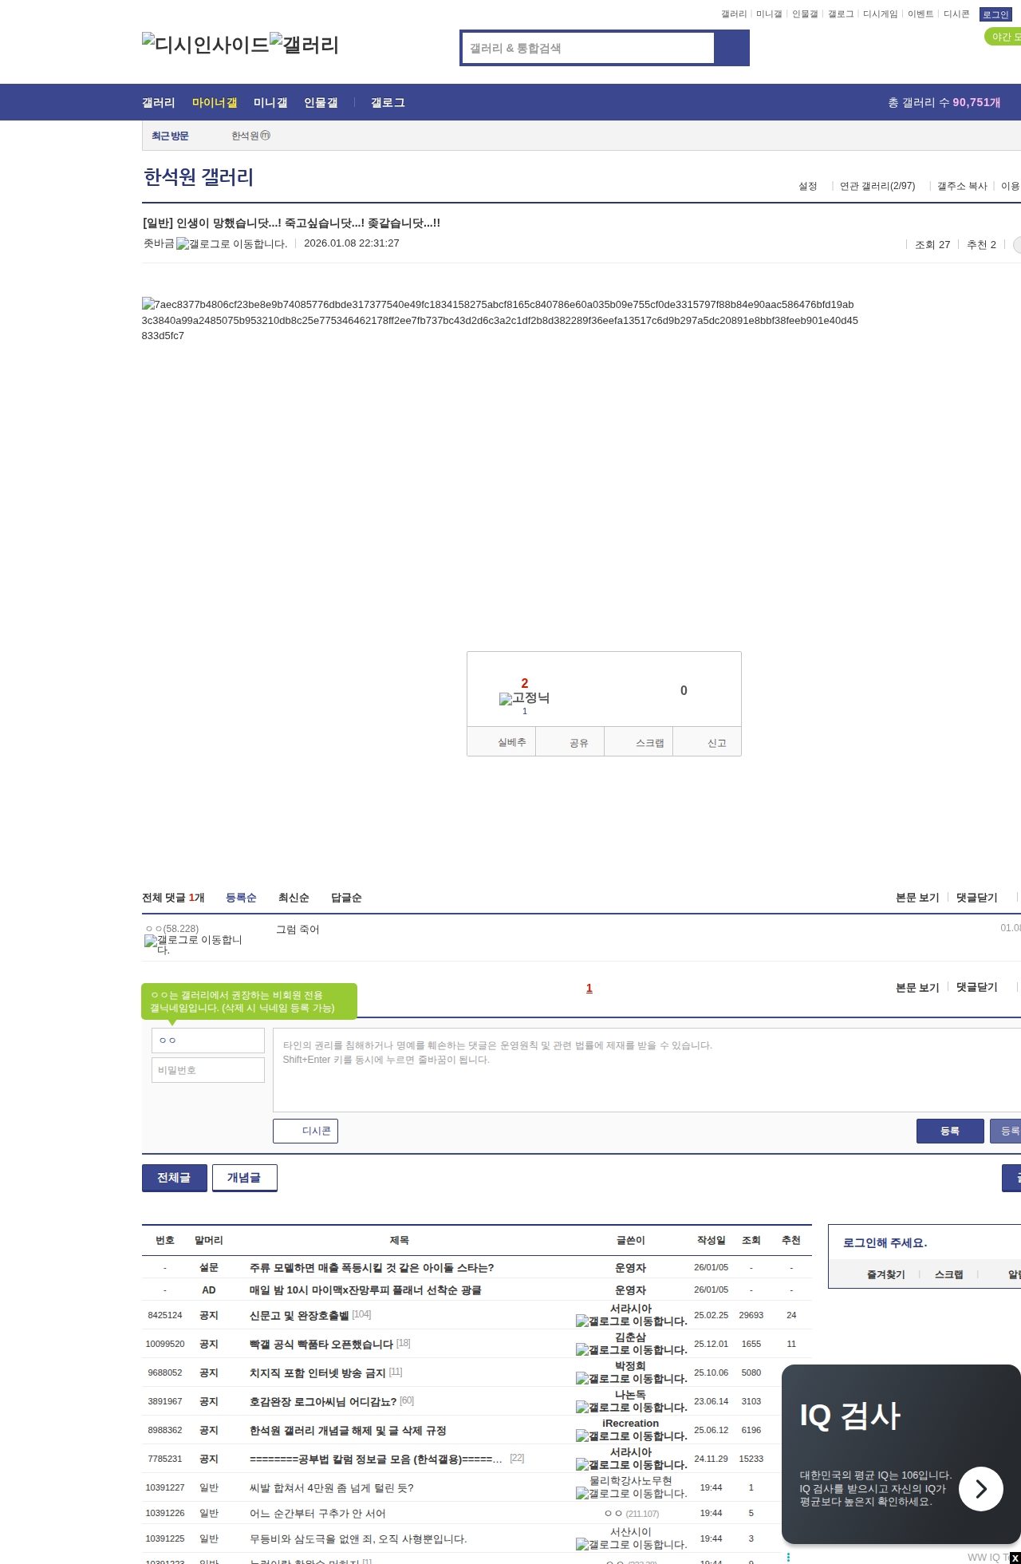Open the 인물갤 navigation item

(x=321, y=103)
